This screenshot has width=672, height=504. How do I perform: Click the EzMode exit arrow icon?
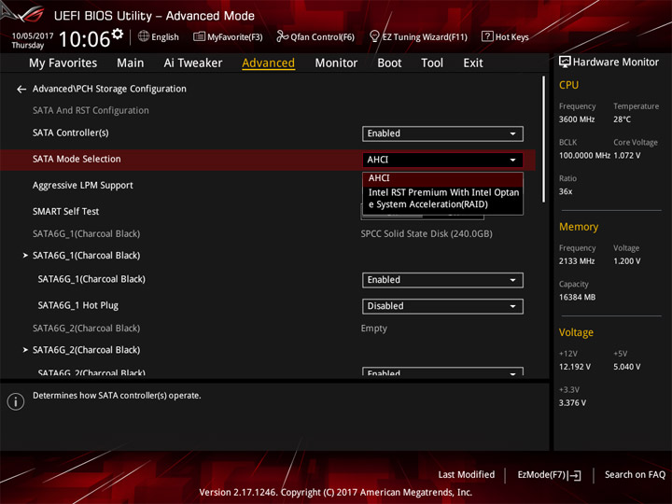tap(576, 475)
